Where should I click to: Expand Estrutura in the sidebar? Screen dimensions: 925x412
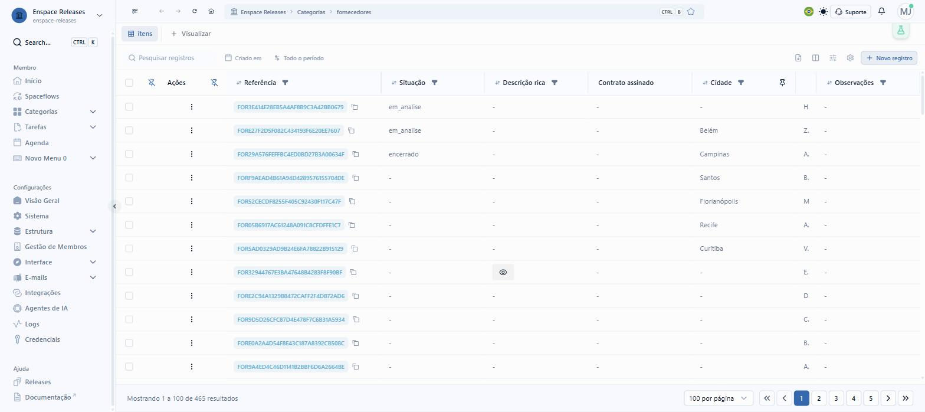point(93,231)
